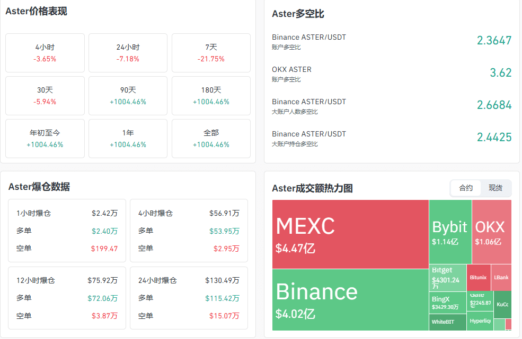Viewport: 522px width, 339px height.
Task: Switch heatmap to 现货 tab
Action: point(496,188)
